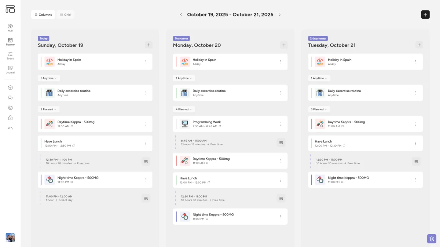Switch to the Columns view

coord(43,15)
